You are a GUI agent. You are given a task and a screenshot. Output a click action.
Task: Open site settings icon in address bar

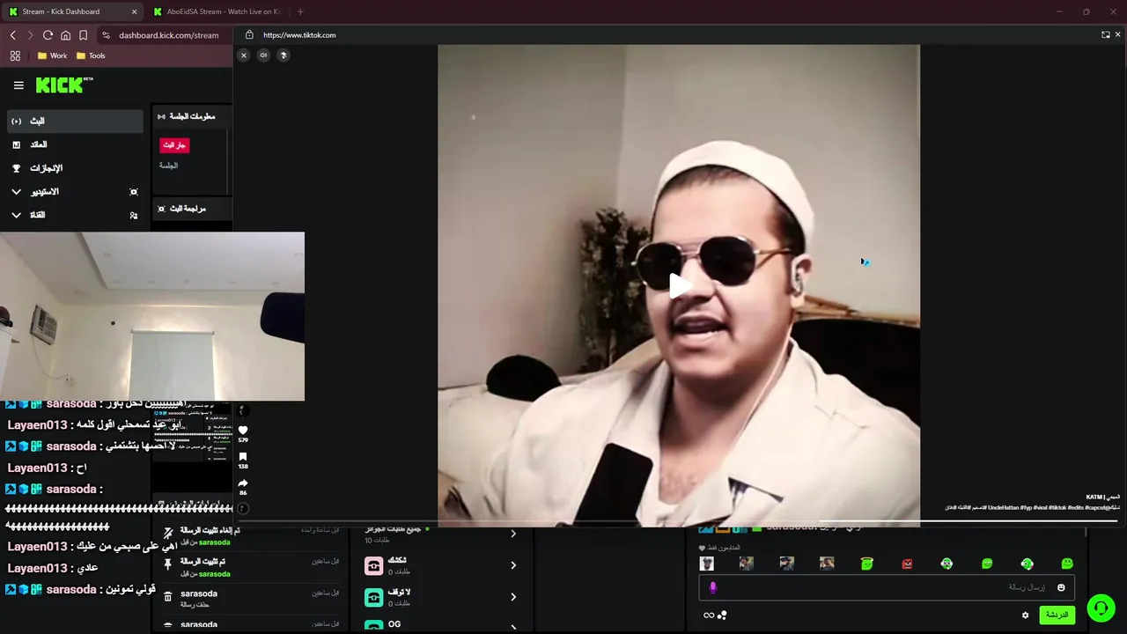tap(106, 35)
